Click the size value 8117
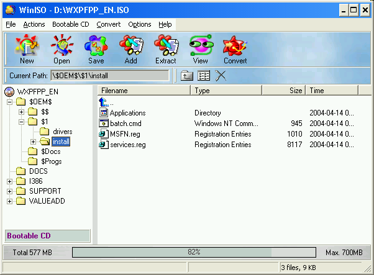 294,145
